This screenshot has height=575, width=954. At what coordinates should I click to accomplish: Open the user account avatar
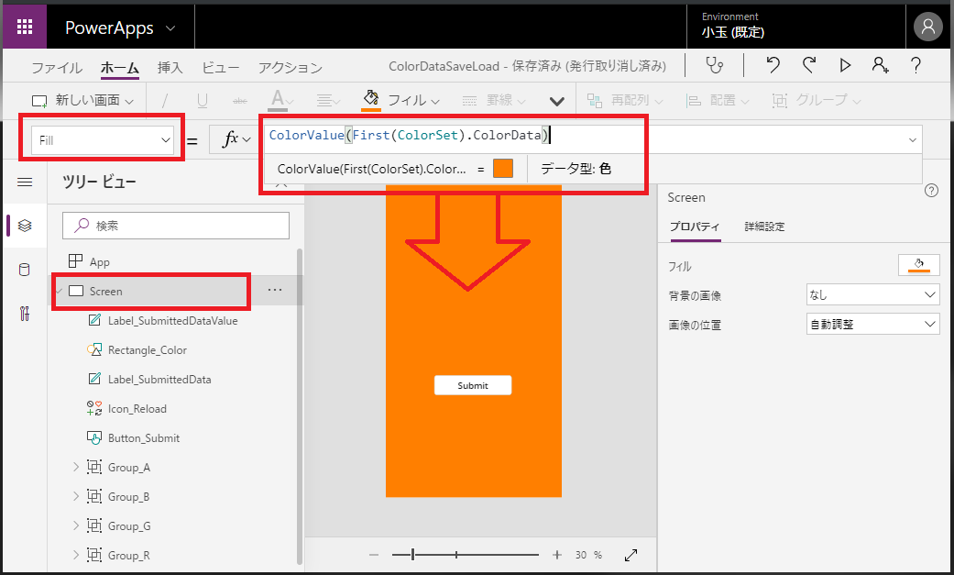927,27
